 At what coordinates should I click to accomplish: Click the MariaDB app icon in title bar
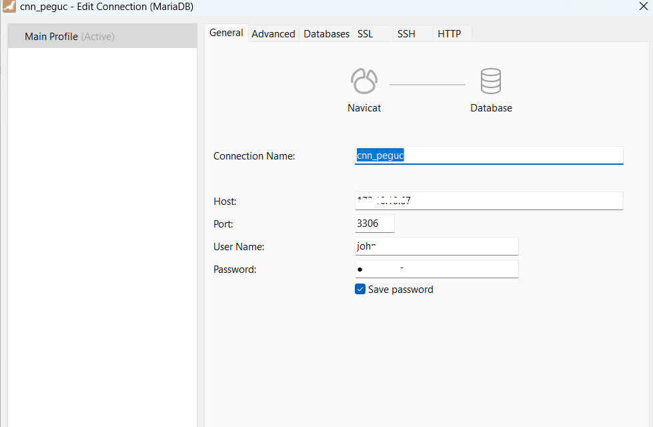click(x=9, y=7)
